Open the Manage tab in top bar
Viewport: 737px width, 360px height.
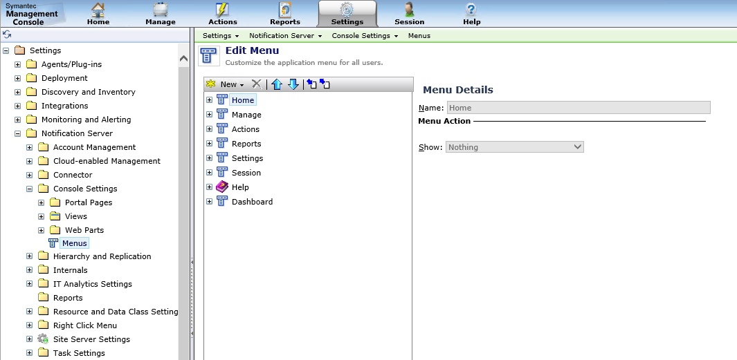(x=161, y=14)
